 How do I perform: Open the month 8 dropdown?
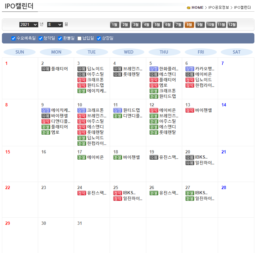(55, 25)
